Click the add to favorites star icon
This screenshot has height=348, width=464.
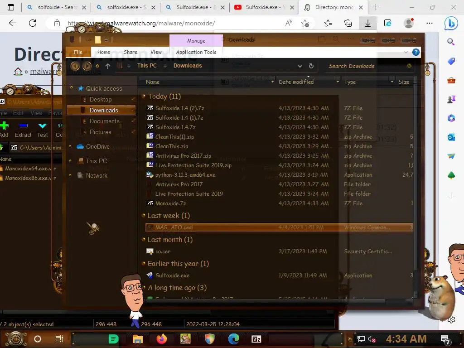[x=305, y=23]
